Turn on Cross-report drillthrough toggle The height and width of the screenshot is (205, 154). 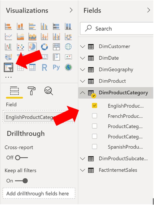(21, 158)
